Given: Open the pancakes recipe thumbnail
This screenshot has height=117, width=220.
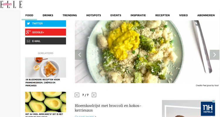Looking at the screenshot, I should coord(45,68).
